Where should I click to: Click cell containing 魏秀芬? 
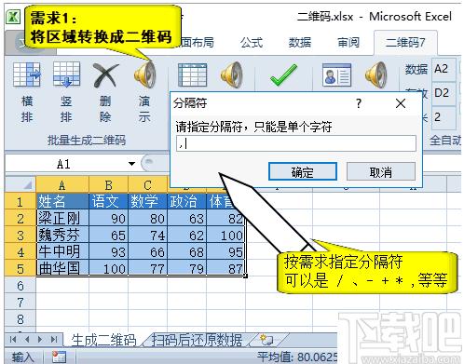pos(62,236)
